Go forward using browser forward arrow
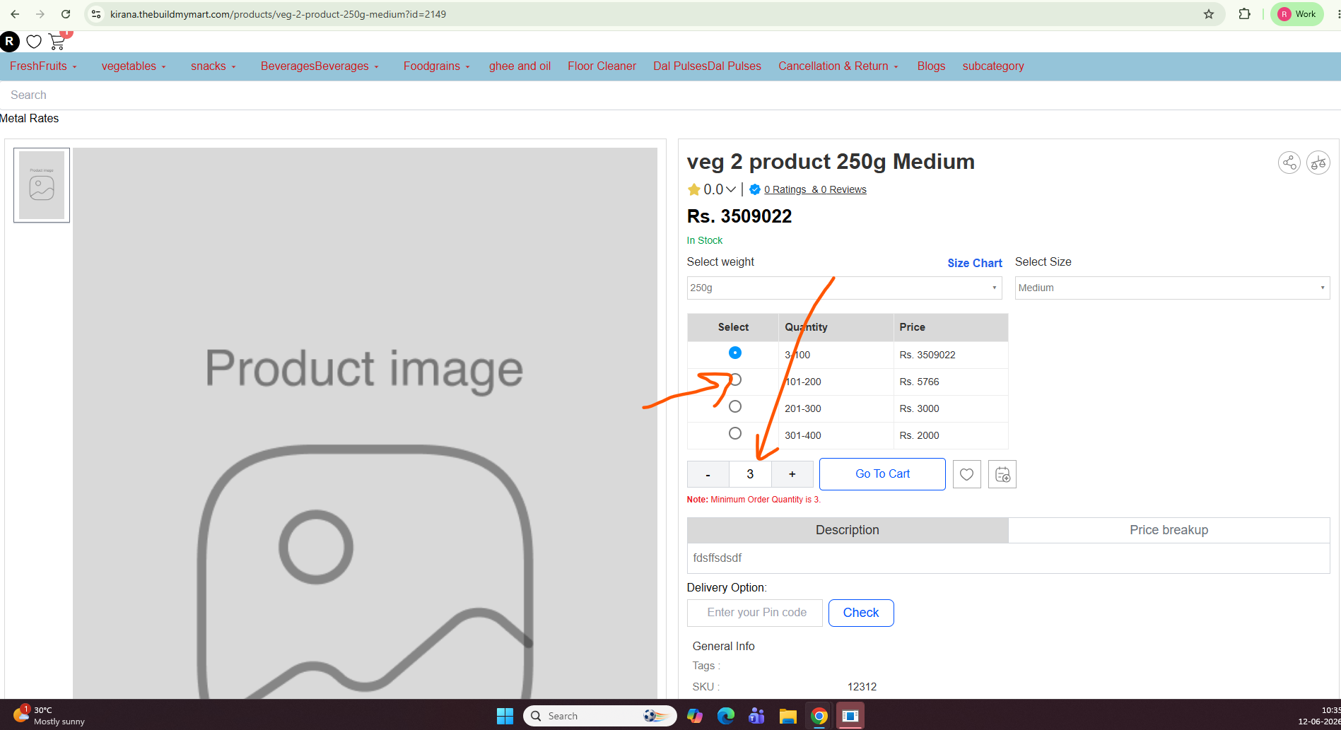This screenshot has height=730, width=1341. (x=40, y=14)
